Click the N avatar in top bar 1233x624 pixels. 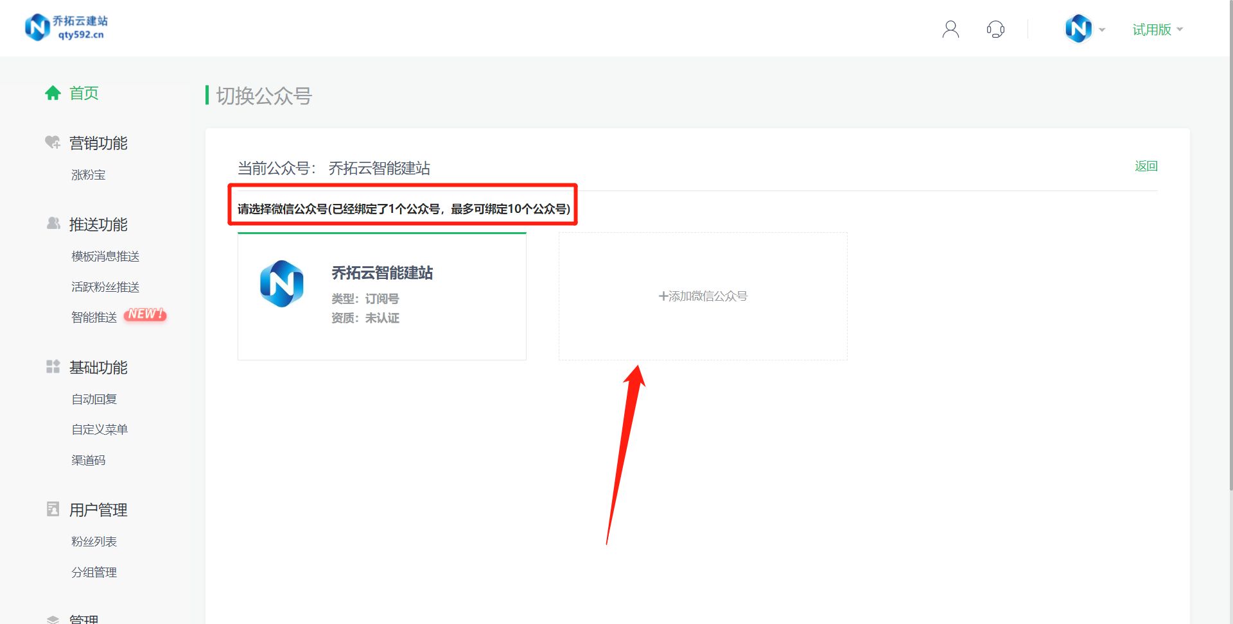pos(1079,29)
